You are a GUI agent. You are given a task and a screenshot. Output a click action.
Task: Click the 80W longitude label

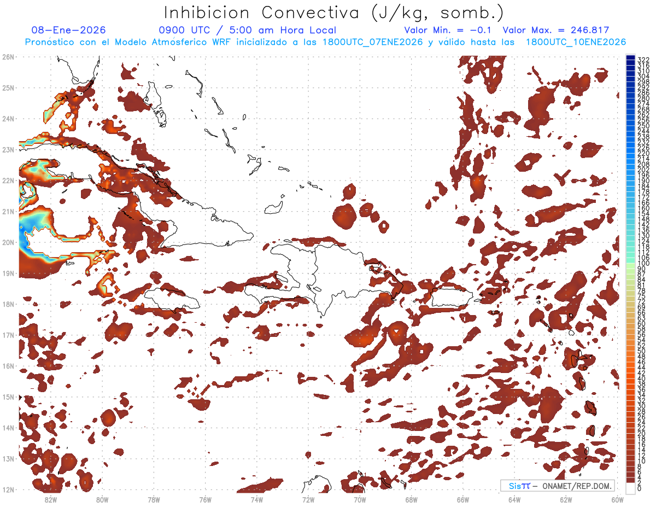click(x=102, y=499)
